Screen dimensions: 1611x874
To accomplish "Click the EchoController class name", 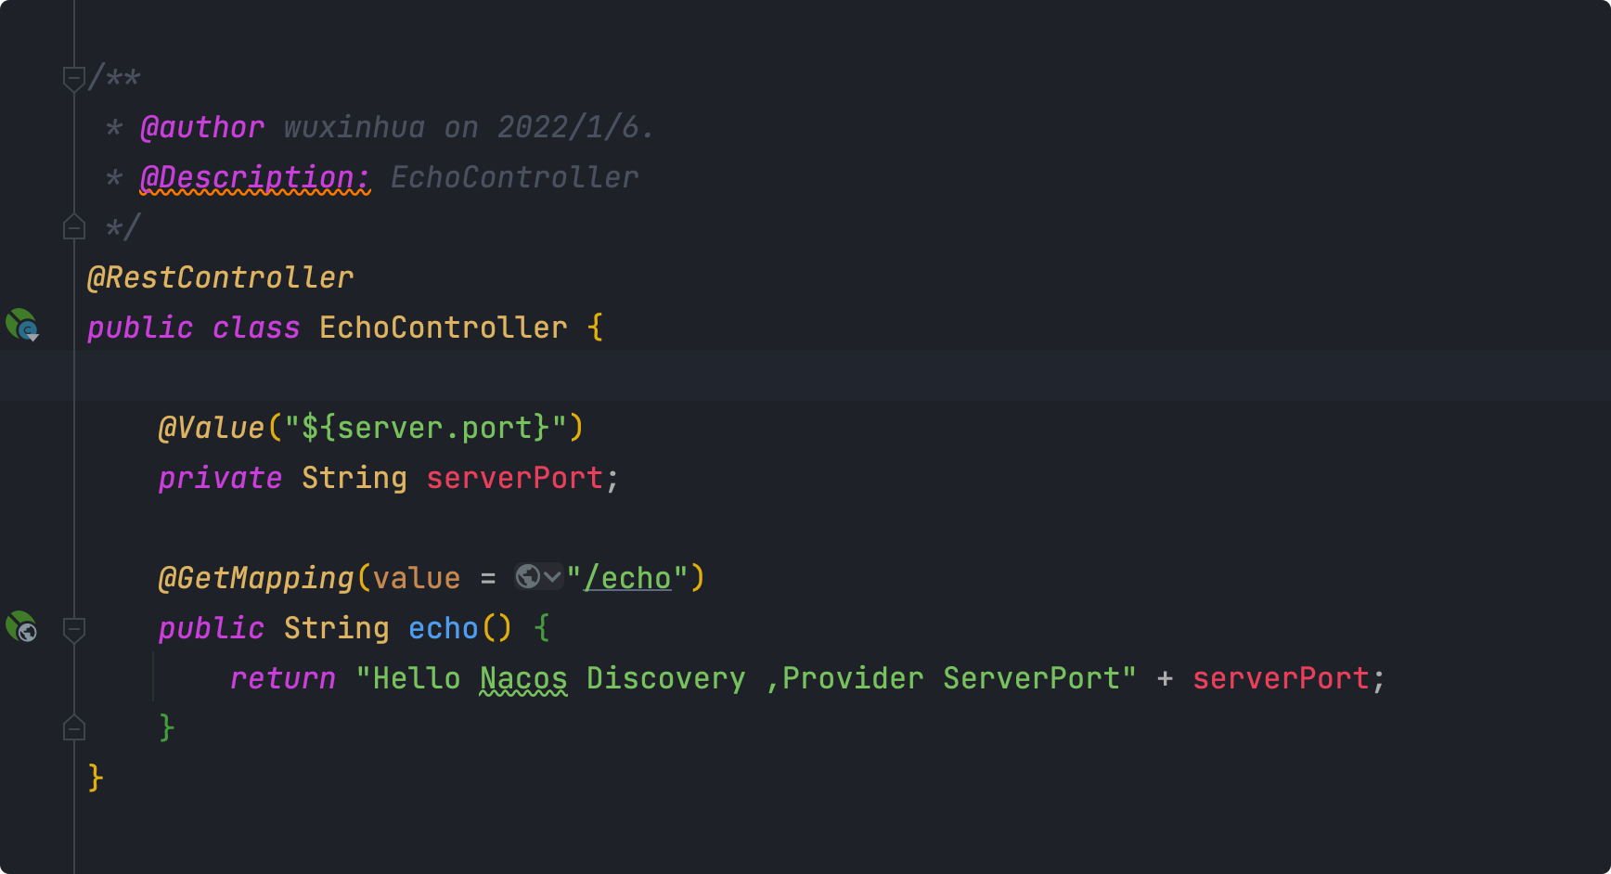I will 444,328.
